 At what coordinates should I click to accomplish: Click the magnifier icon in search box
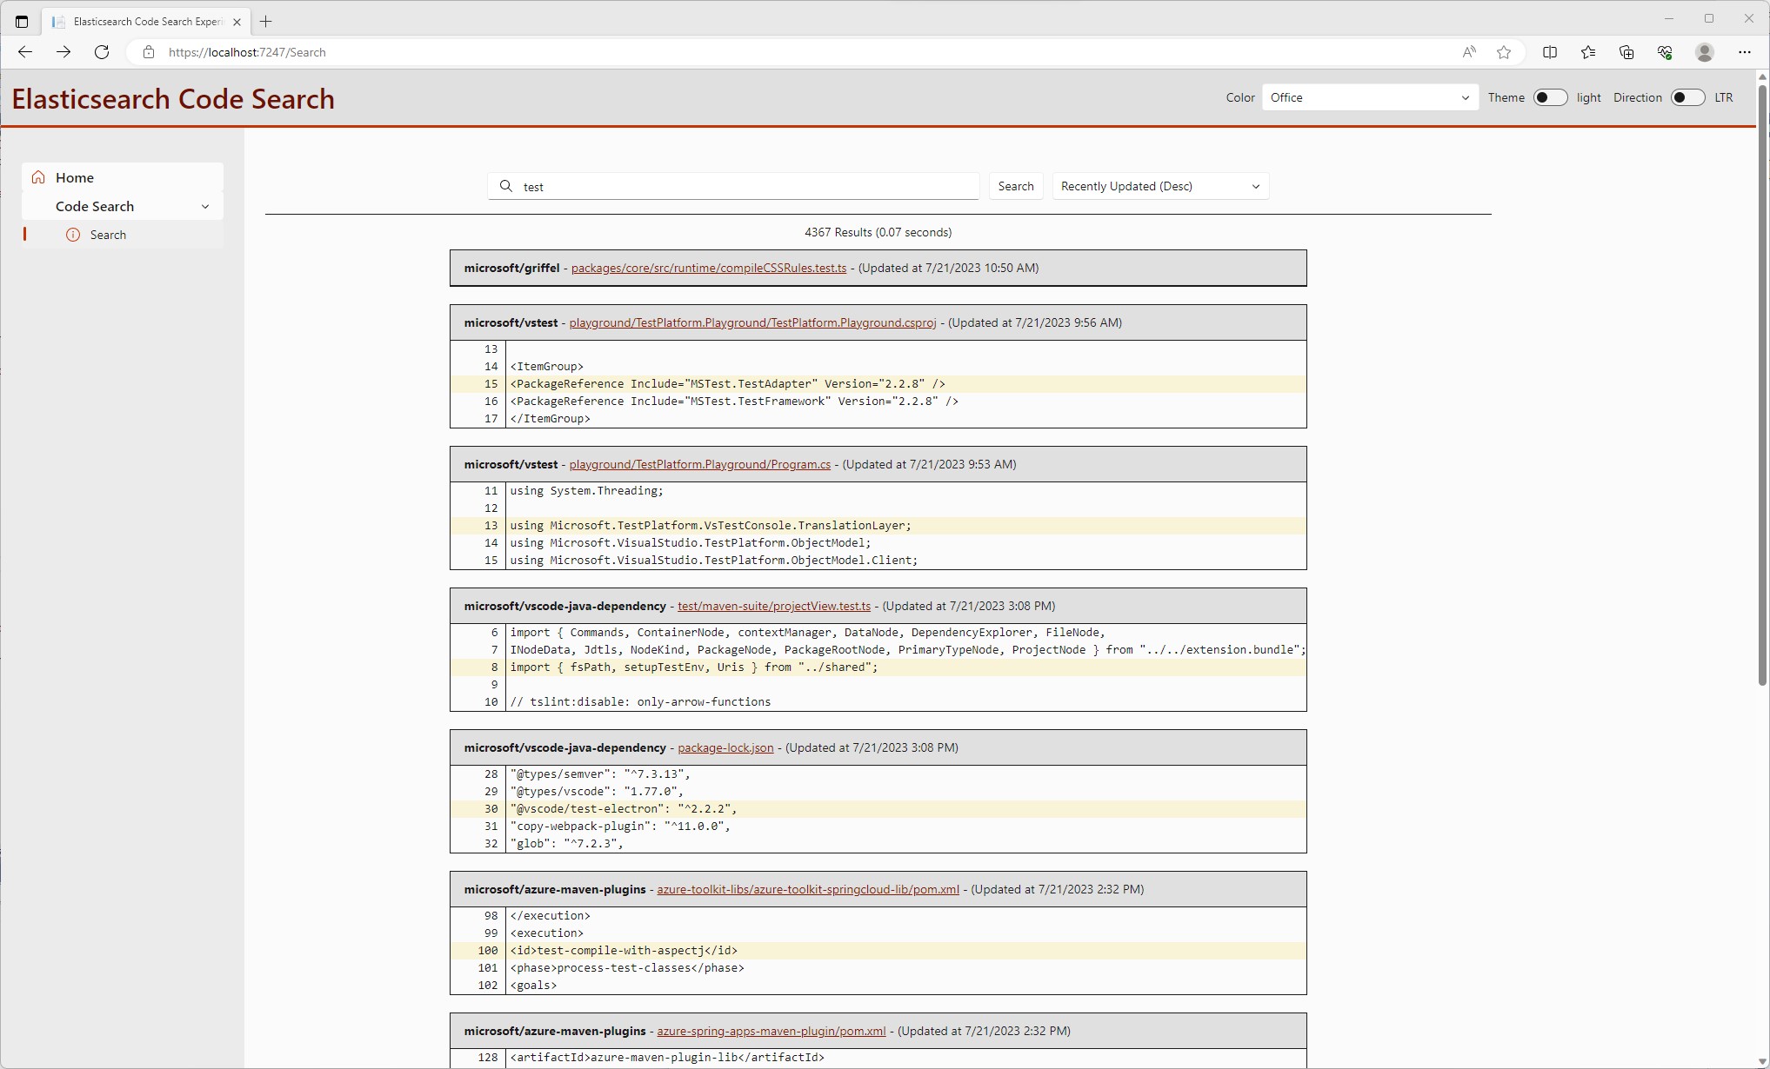[x=506, y=186]
